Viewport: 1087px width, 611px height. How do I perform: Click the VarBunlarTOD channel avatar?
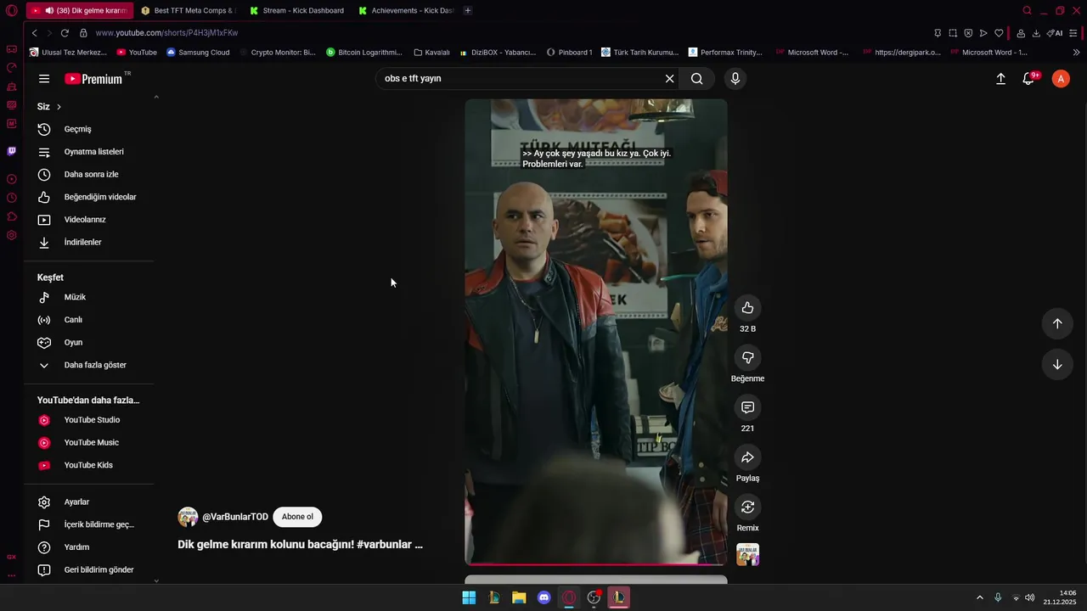[x=188, y=517]
